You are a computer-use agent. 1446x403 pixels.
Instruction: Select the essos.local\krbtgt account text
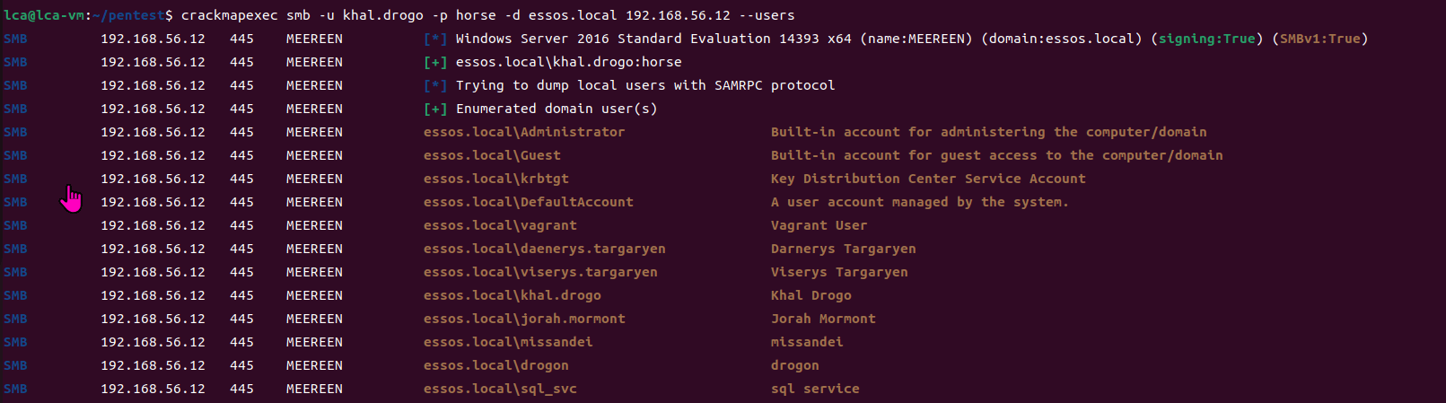[x=495, y=179]
